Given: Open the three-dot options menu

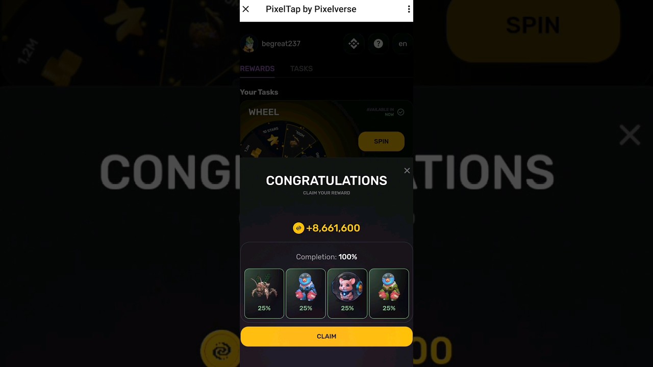Looking at the screenshot, I should pos(408,9).
